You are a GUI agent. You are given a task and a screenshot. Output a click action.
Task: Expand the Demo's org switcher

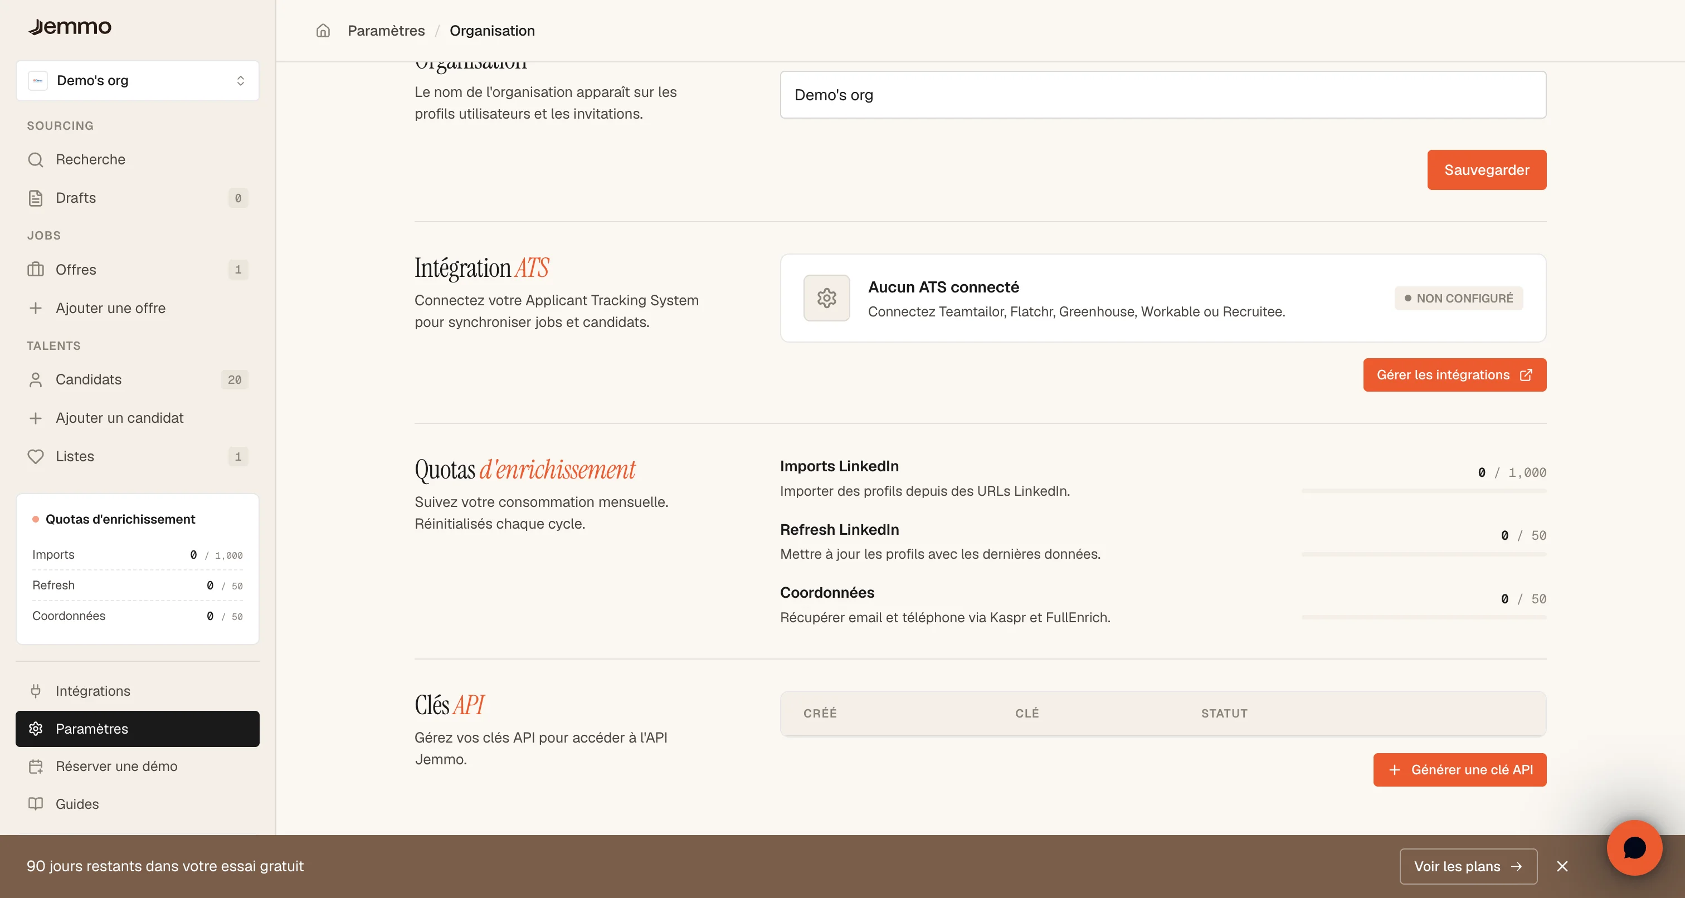(x=138, y=80)
